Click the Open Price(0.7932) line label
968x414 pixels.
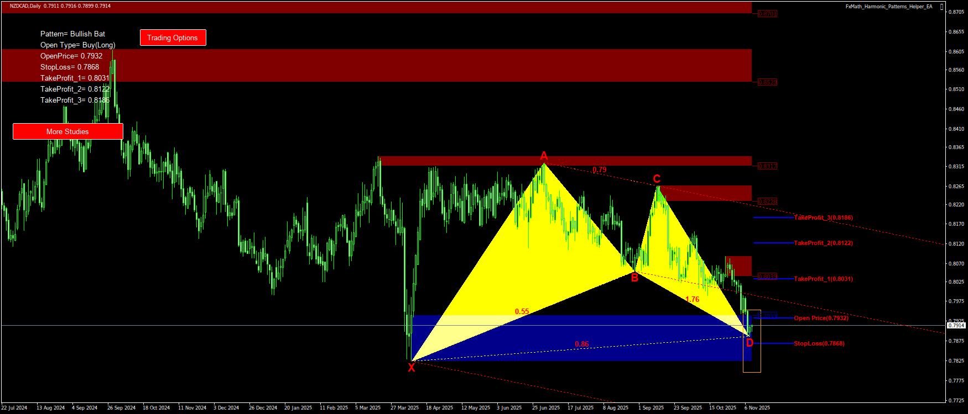tap(821, 318)
